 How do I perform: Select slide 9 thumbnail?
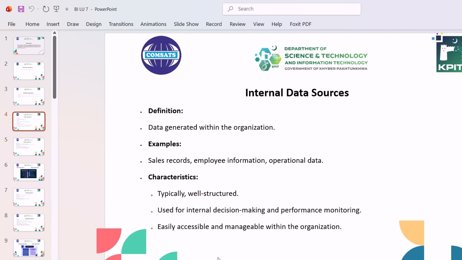pos(29,248)
